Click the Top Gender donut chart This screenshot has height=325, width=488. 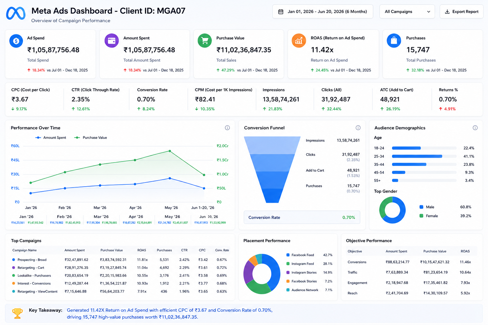[x=392, y=210]
